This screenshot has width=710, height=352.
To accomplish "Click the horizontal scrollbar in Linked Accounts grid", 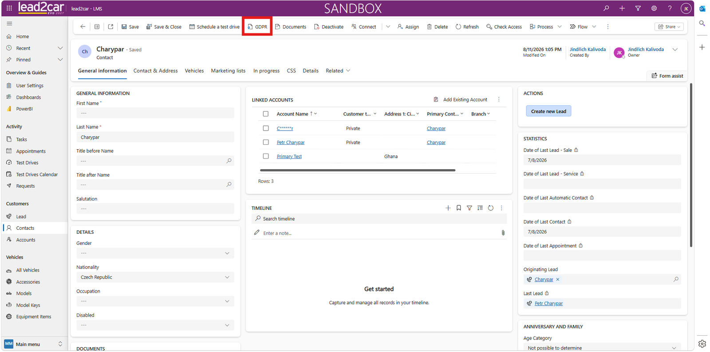I will pos(358,170).
